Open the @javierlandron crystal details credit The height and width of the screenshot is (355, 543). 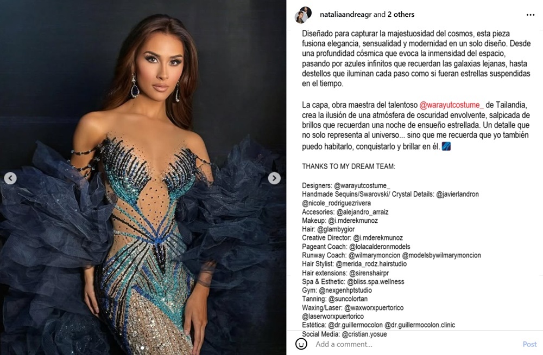coord(457,194)
